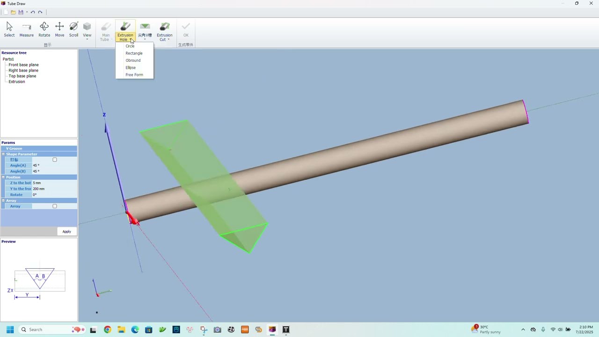The width and height of the screenshot is (599, 337).
Task: Select Front base plane tree item
Action: coord(23,65)
